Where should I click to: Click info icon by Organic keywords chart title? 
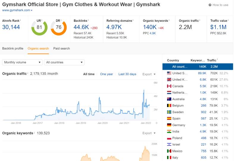(x=34, y=132)
